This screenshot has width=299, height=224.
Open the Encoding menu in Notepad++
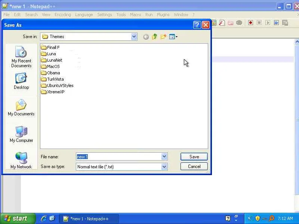[62, 15]
